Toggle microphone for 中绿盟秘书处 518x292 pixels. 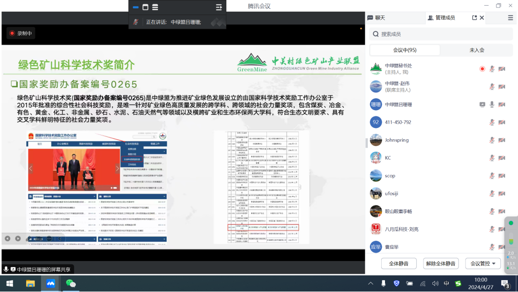click(492, 69)
